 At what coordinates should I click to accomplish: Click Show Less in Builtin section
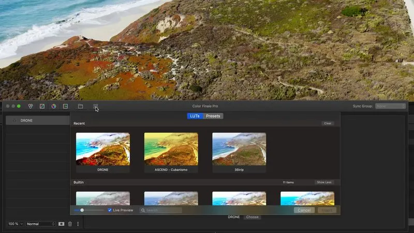click(x=324, y=182)
